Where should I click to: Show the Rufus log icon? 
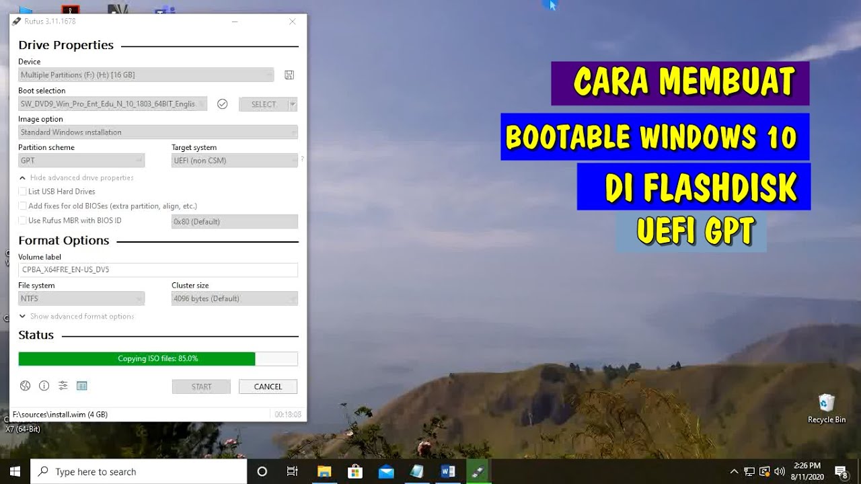point(82,386)
